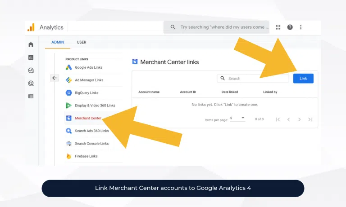Click the Help question mark icon
346x207 pixels.
[290, 27]
